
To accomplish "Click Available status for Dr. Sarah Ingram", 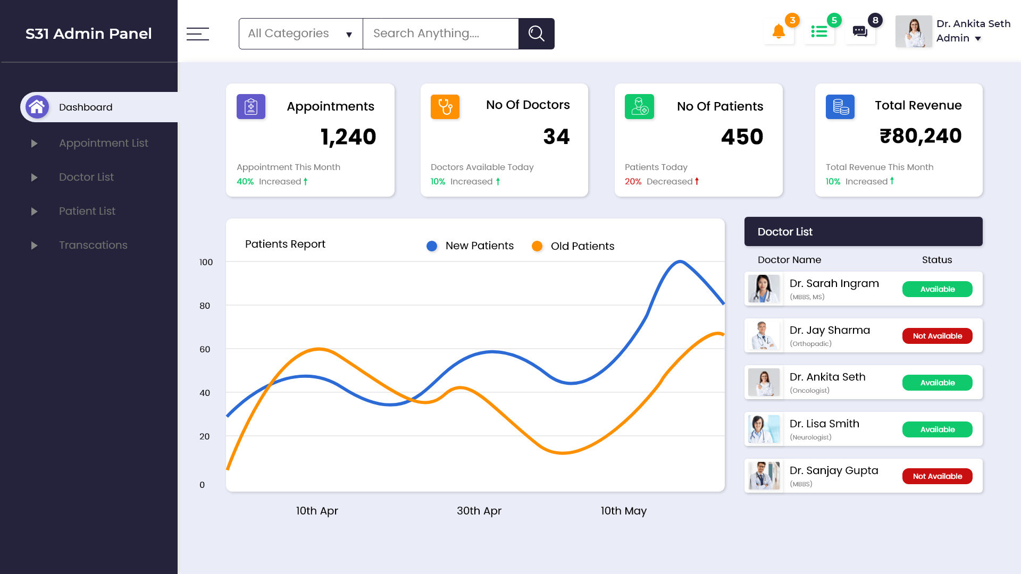I will pyautogui.click(x=937, y=289).
